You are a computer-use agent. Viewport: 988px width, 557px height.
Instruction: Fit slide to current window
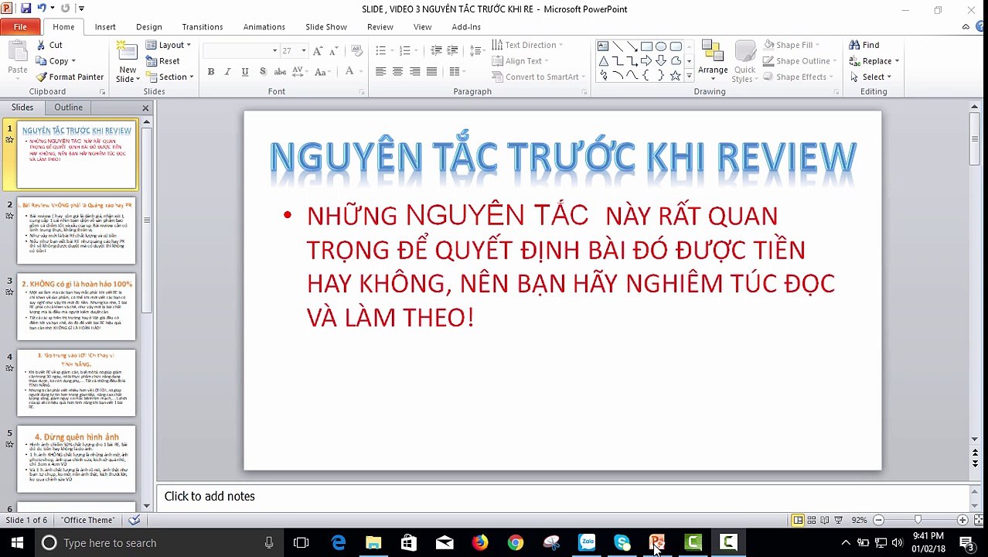point(978,520)
